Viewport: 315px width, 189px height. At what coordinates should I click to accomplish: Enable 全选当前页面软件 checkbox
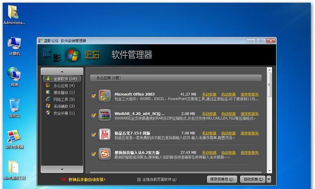click(139, 180)
